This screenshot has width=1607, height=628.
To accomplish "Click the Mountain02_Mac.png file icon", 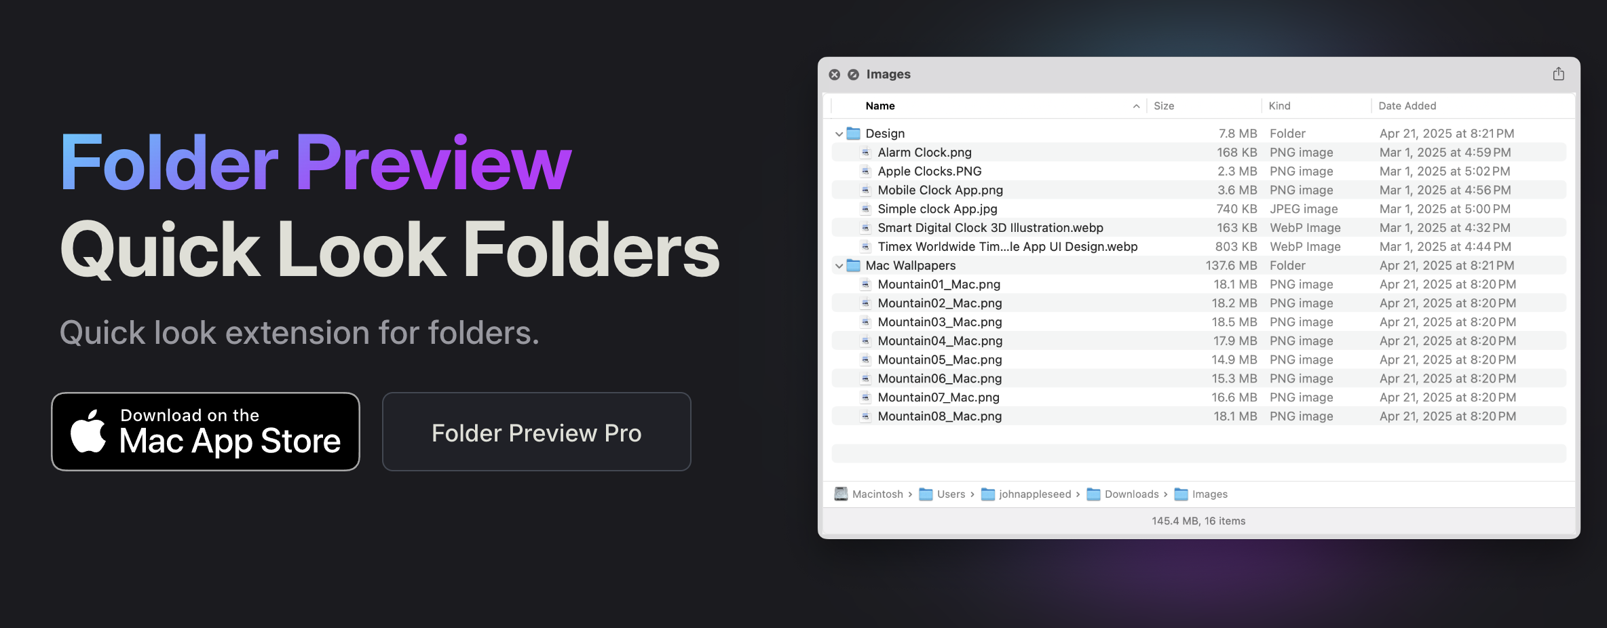I will point(865,303).
